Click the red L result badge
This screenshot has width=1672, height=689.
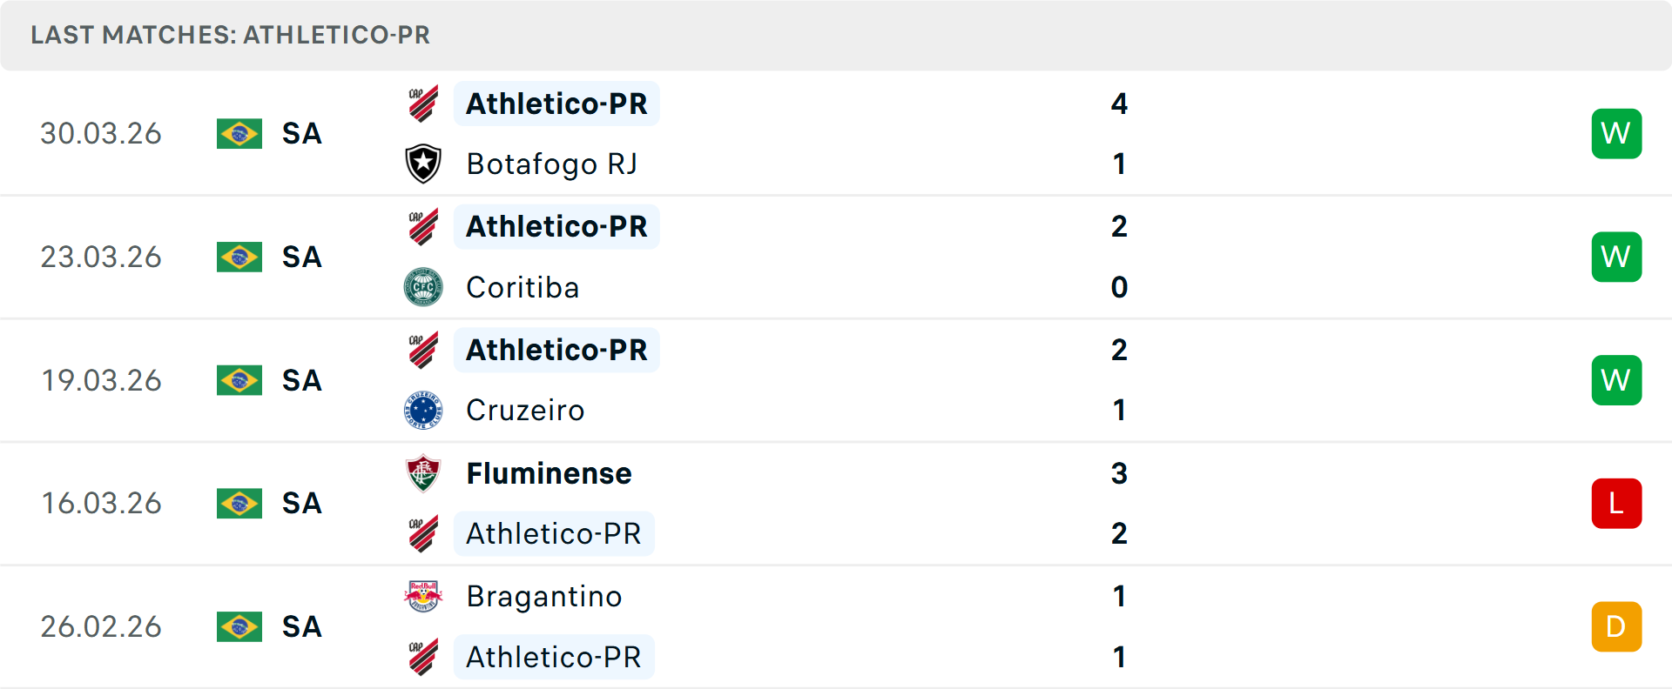tap(1616, 504)
